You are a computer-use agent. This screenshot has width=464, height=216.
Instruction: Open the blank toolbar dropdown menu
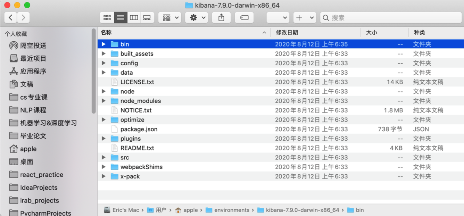point(278,17)
